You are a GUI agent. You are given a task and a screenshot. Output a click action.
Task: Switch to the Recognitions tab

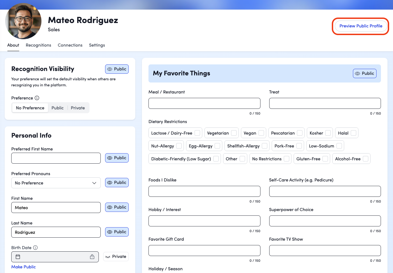tap(38, 45)
